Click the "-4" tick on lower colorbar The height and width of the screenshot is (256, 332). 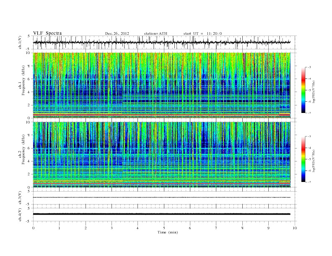click(309, 148)
